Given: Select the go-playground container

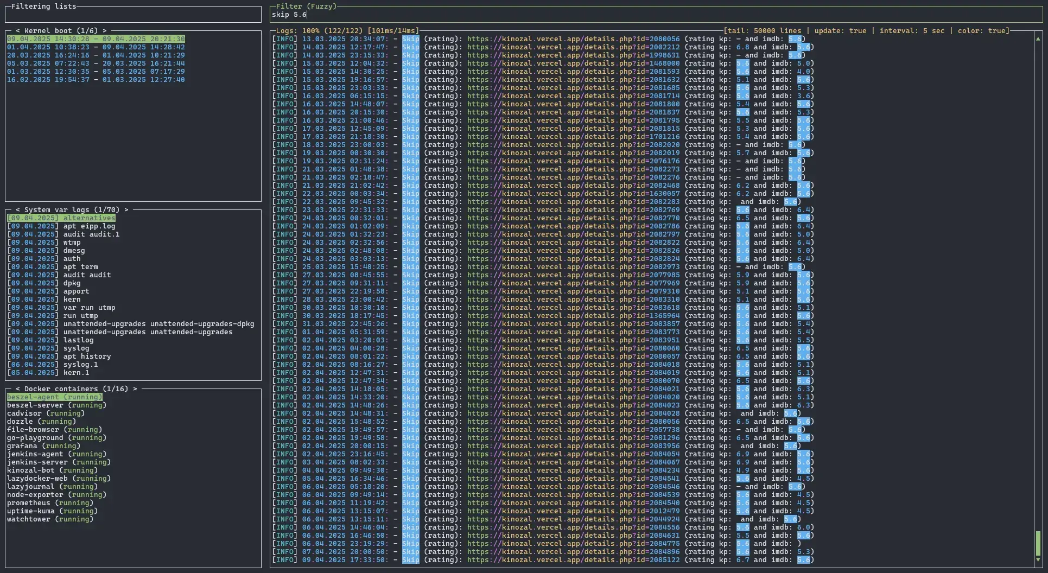Looking at the screenshot, I should point(57,438).
